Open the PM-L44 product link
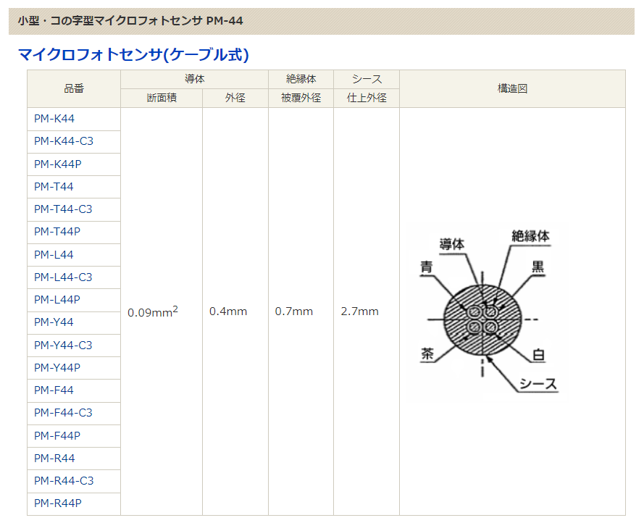Screen dimensions: 644x523 [x=54, y=255]
